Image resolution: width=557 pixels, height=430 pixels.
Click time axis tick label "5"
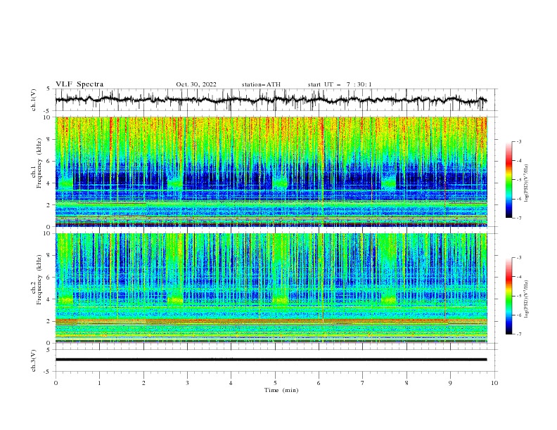pyautogui.click(x=275, y=383)
